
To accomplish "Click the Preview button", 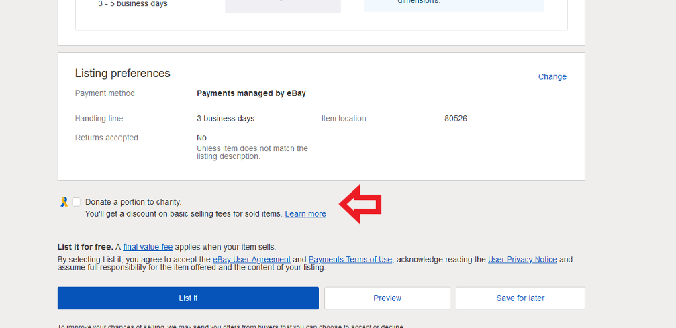I will (x=387, y=298).
